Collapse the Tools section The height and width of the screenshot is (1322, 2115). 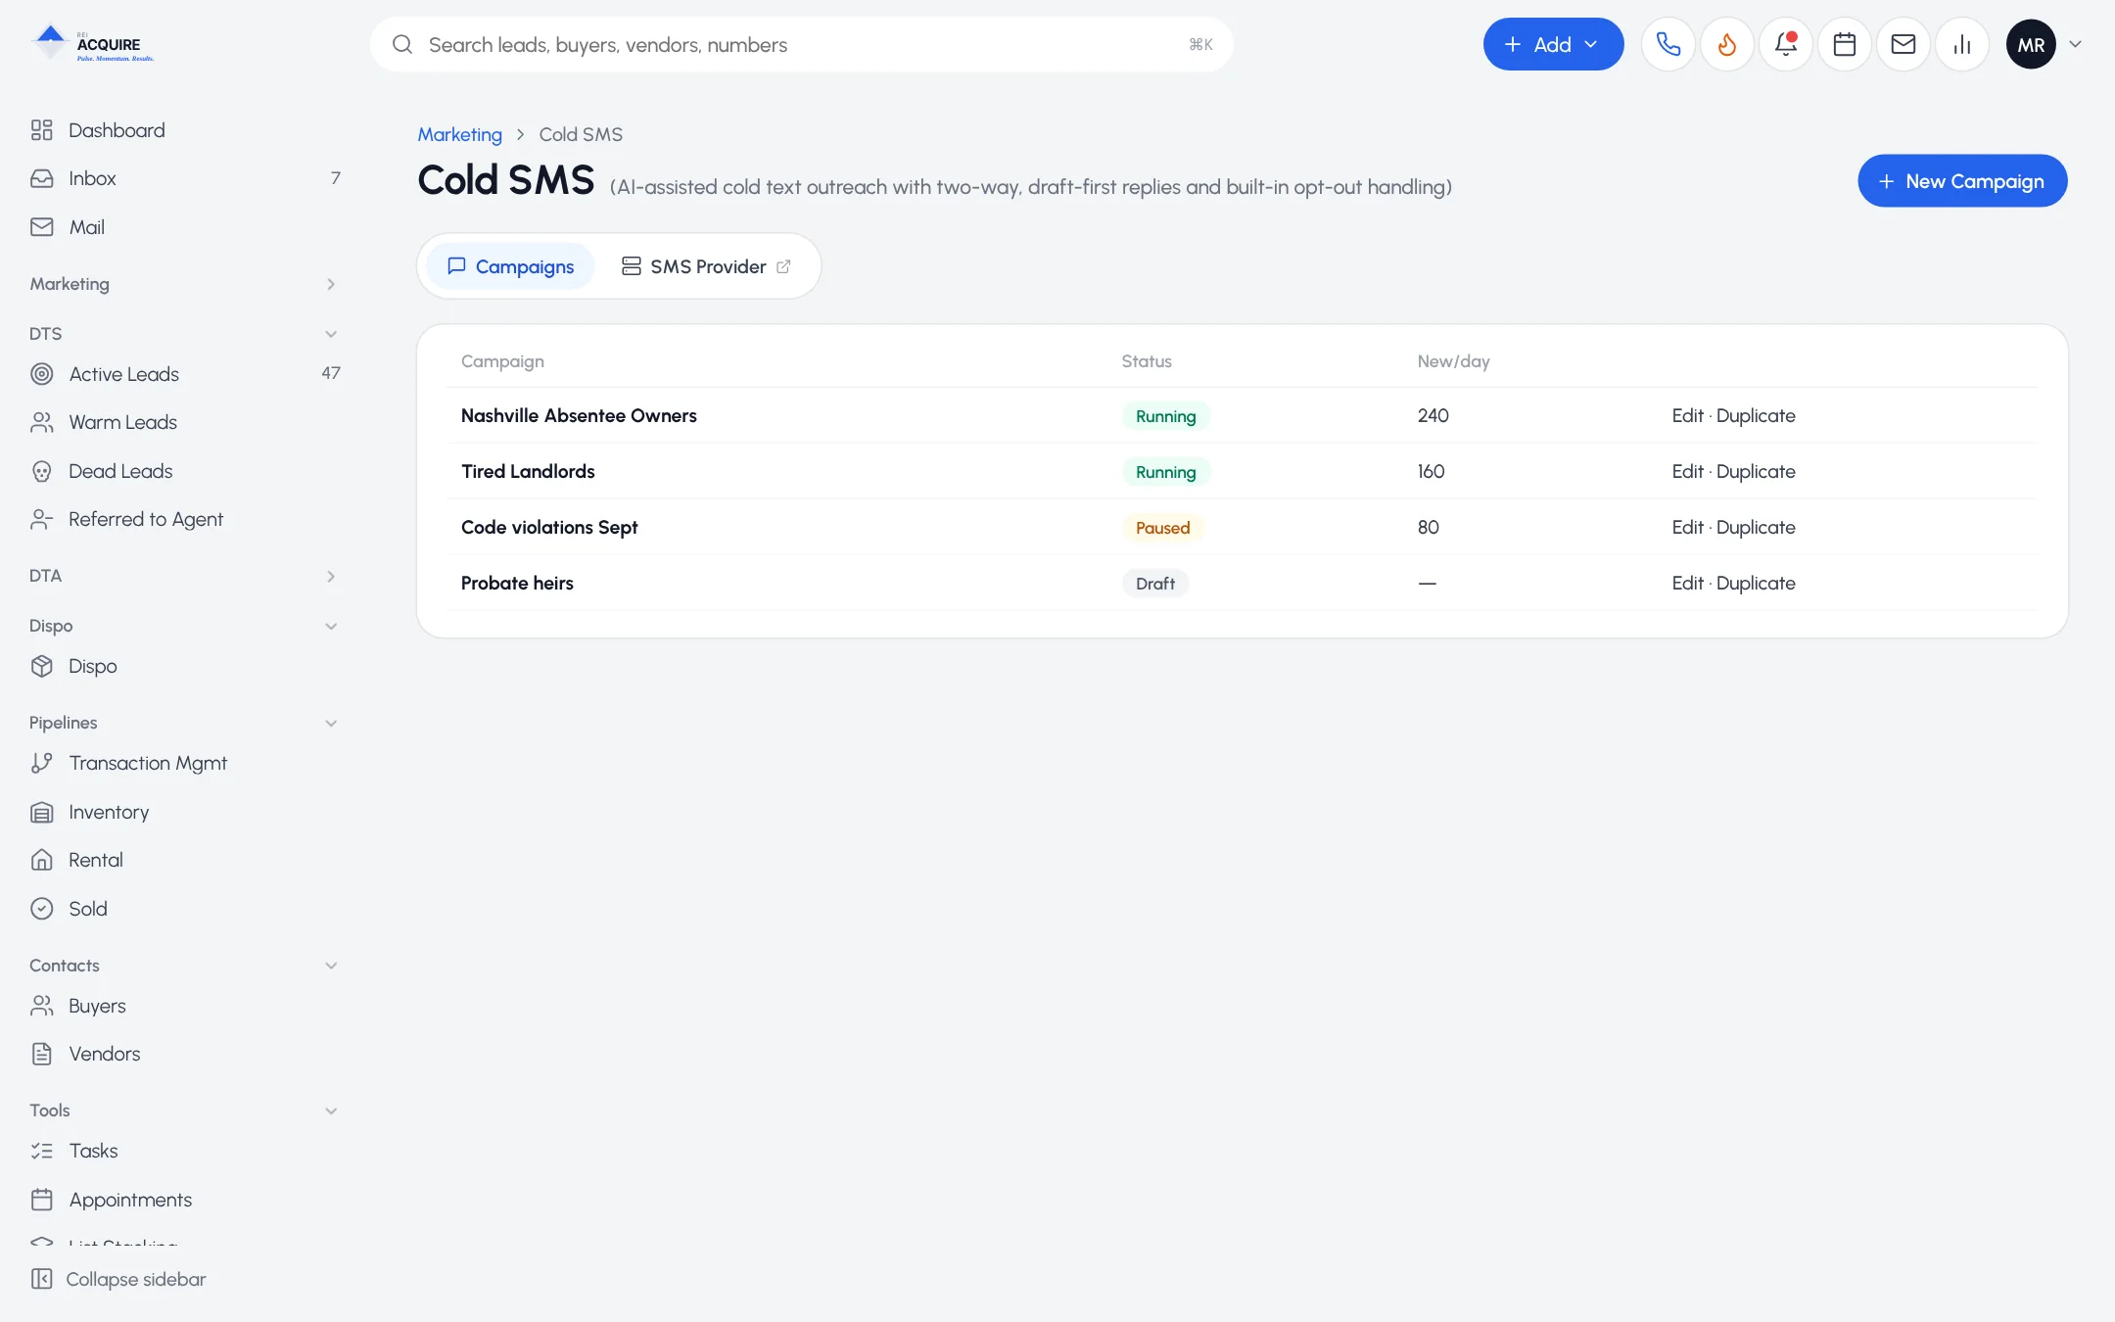[185, 1110]
